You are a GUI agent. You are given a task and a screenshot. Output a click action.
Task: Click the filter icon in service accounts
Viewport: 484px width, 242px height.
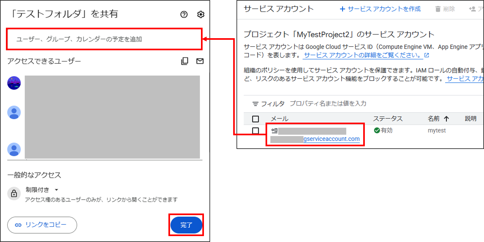pos(255,104)
